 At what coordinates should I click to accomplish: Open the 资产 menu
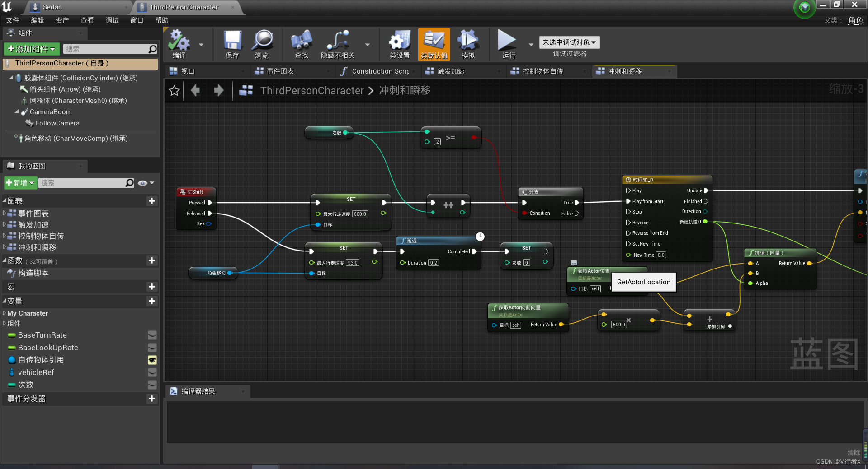click(x=62, y=20)
